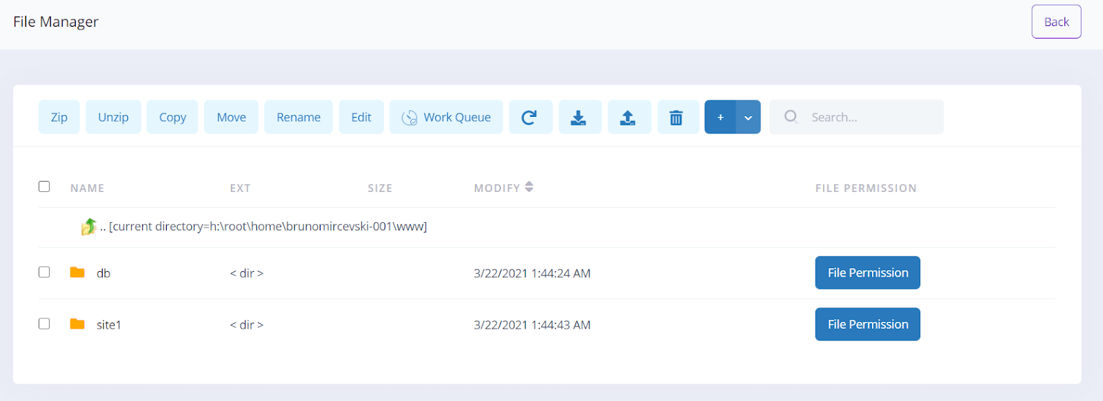Image resolution: width=1103 pixels, height=401 pixels.
Task: Click the < dir > cell for db
Action: (247, 273)
